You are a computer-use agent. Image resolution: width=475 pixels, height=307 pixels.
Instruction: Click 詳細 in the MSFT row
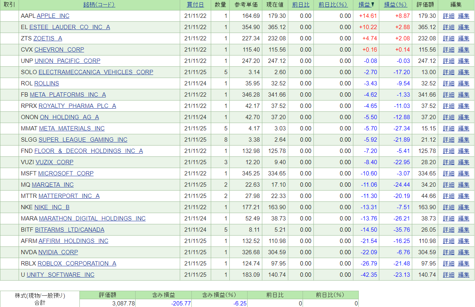(x=449, y=173)
